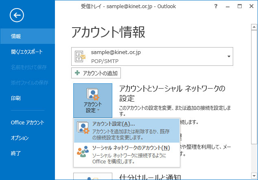The width and height of the screenshot is (258, 180).
Task: Click the back arrow circle icon
Action: [x=17, y=15]
